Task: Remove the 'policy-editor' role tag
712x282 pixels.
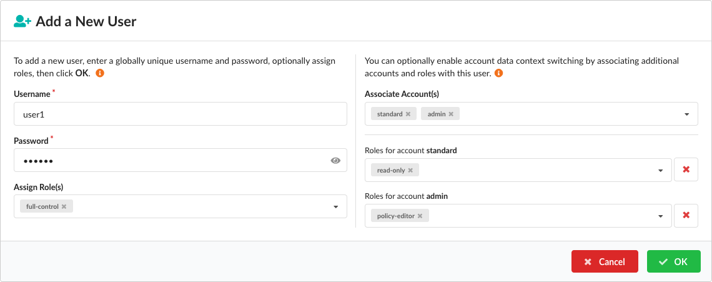Action: 420,216
